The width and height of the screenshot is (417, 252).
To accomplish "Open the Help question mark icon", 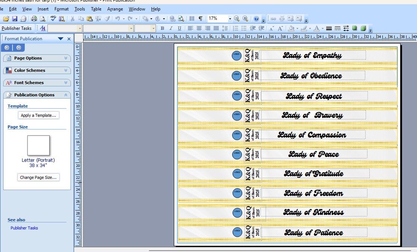I will click(256, 19).
